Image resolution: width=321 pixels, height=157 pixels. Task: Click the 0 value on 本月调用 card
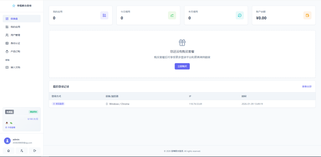click(x=190, y=18)
